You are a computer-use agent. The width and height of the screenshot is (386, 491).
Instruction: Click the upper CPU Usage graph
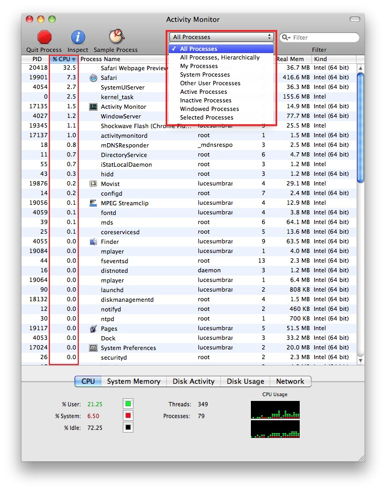point(275,410)
